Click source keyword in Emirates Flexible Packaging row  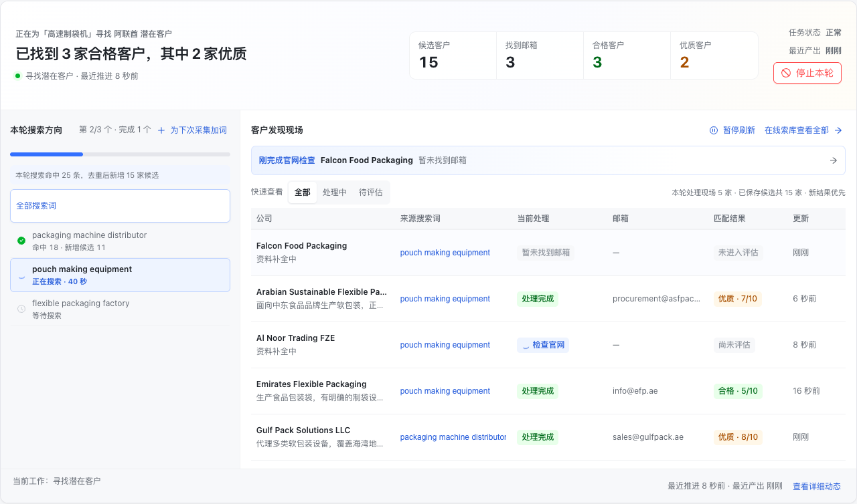pyautogui.click(x=445, y=391)
